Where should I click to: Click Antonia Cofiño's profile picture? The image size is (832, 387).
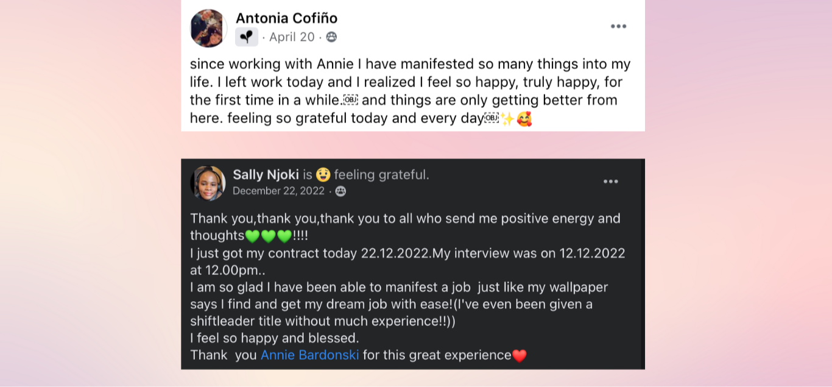[x=208, y=28]
